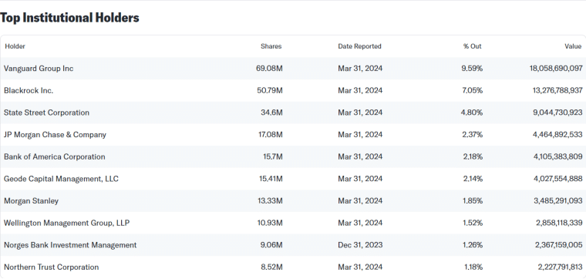The image size is (586, 279).
Task: Click the 1.18% out value
Action: (473, 267)
